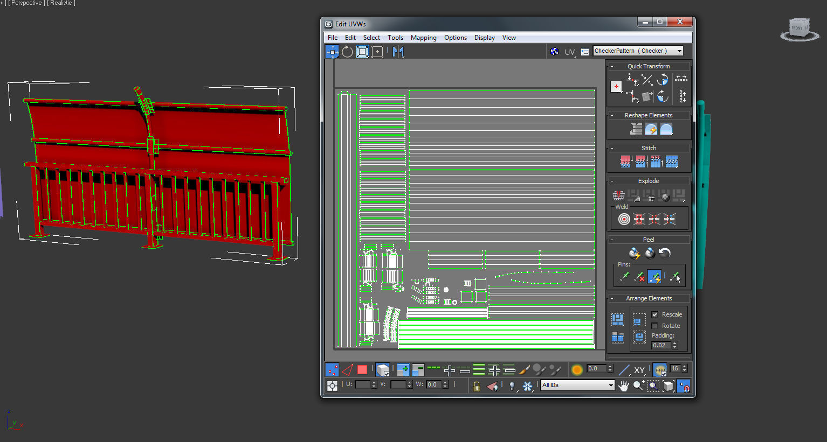Click the Quick Peel lightning icon
Screen dimensions: 827x442
click(635, 253)
